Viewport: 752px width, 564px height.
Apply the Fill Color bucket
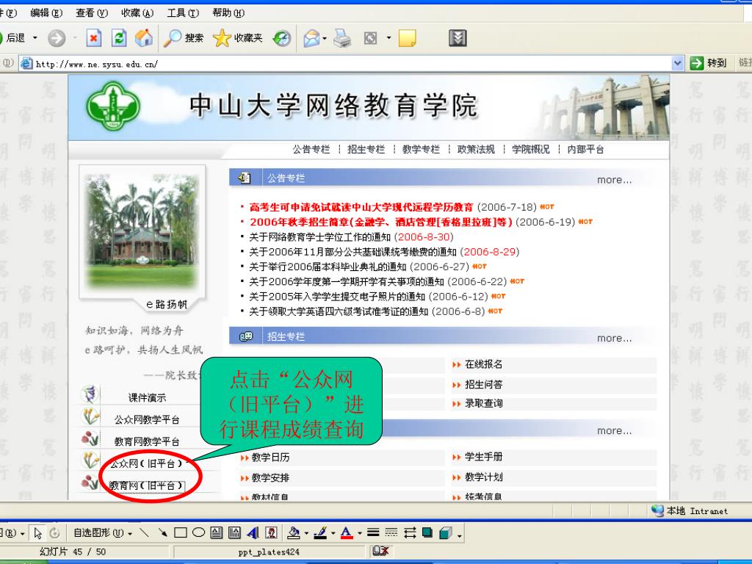pyautogui.click(x=294, y=532)
